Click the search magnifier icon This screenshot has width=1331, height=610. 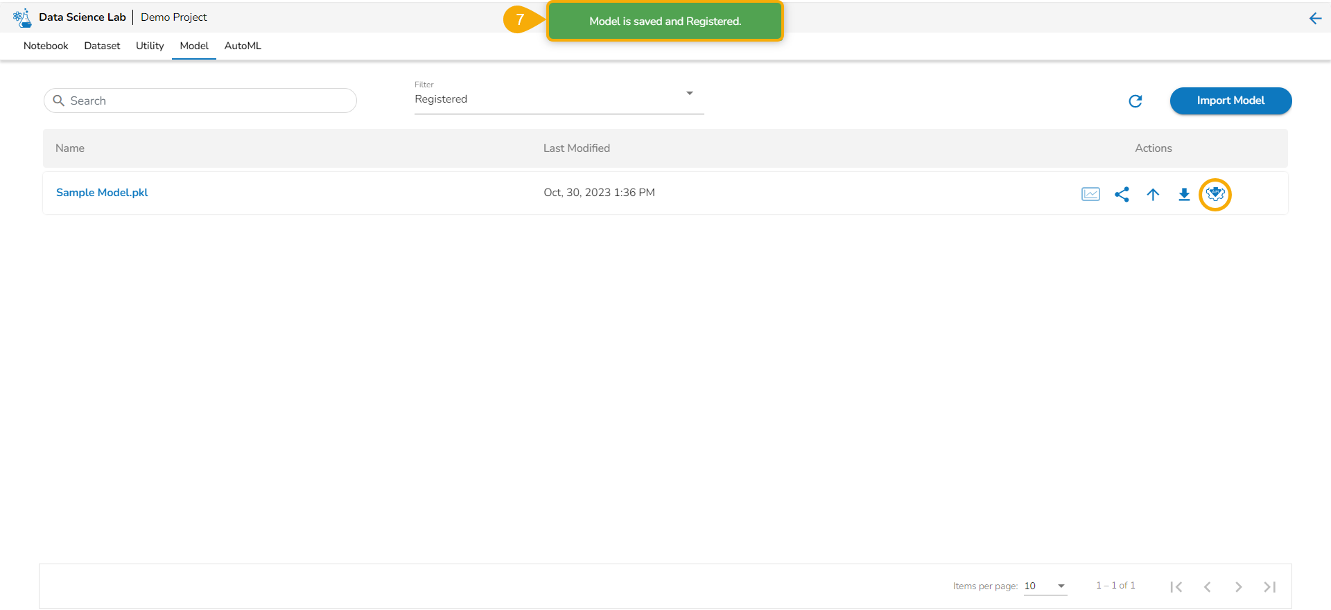point(59,101)
